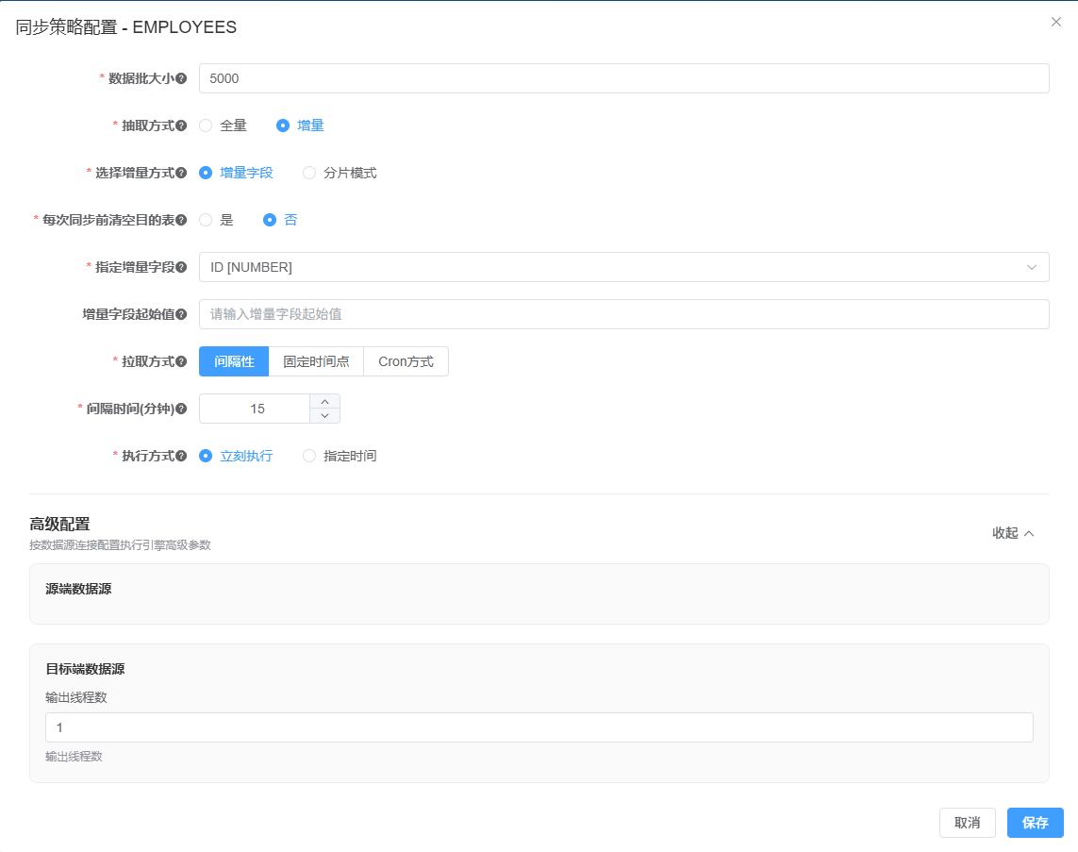Select 是 to clear target table
The width and height of the screenshot is (1078, 852).
[217, 220]
